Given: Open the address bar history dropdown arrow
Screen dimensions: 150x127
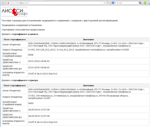Looking at the screenshot, I should [x=105, y=3].
